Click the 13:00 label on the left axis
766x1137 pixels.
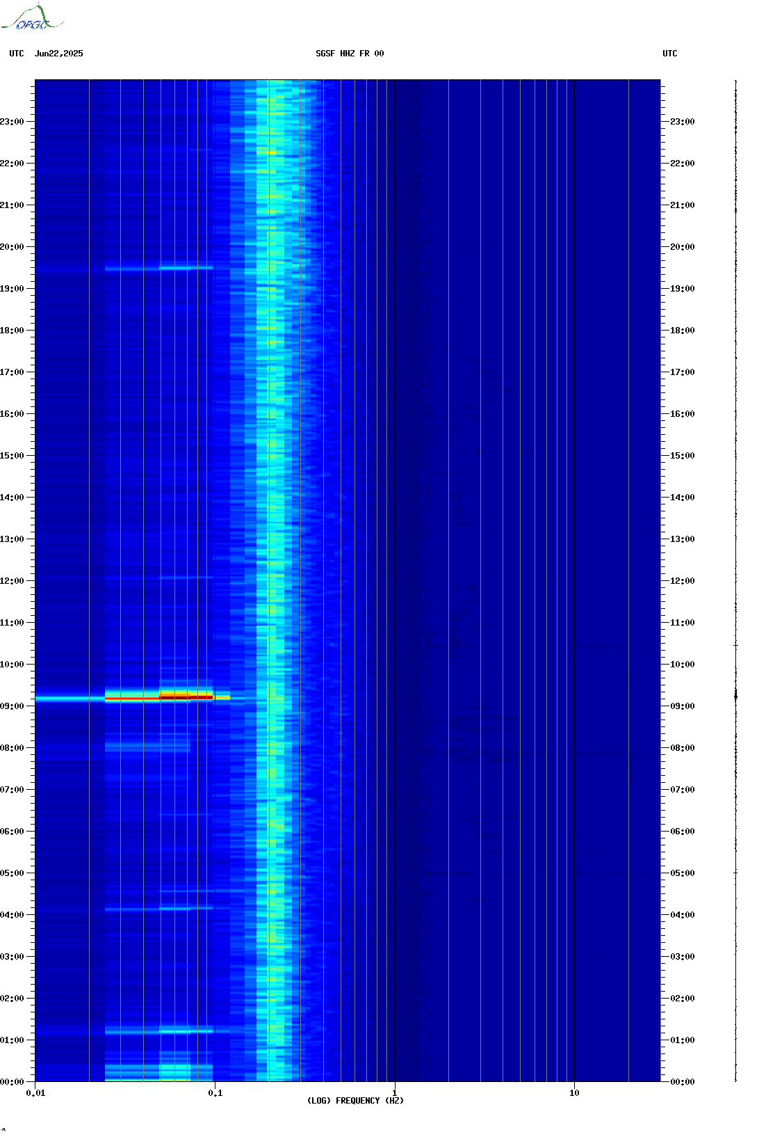[x=12, y=539]
